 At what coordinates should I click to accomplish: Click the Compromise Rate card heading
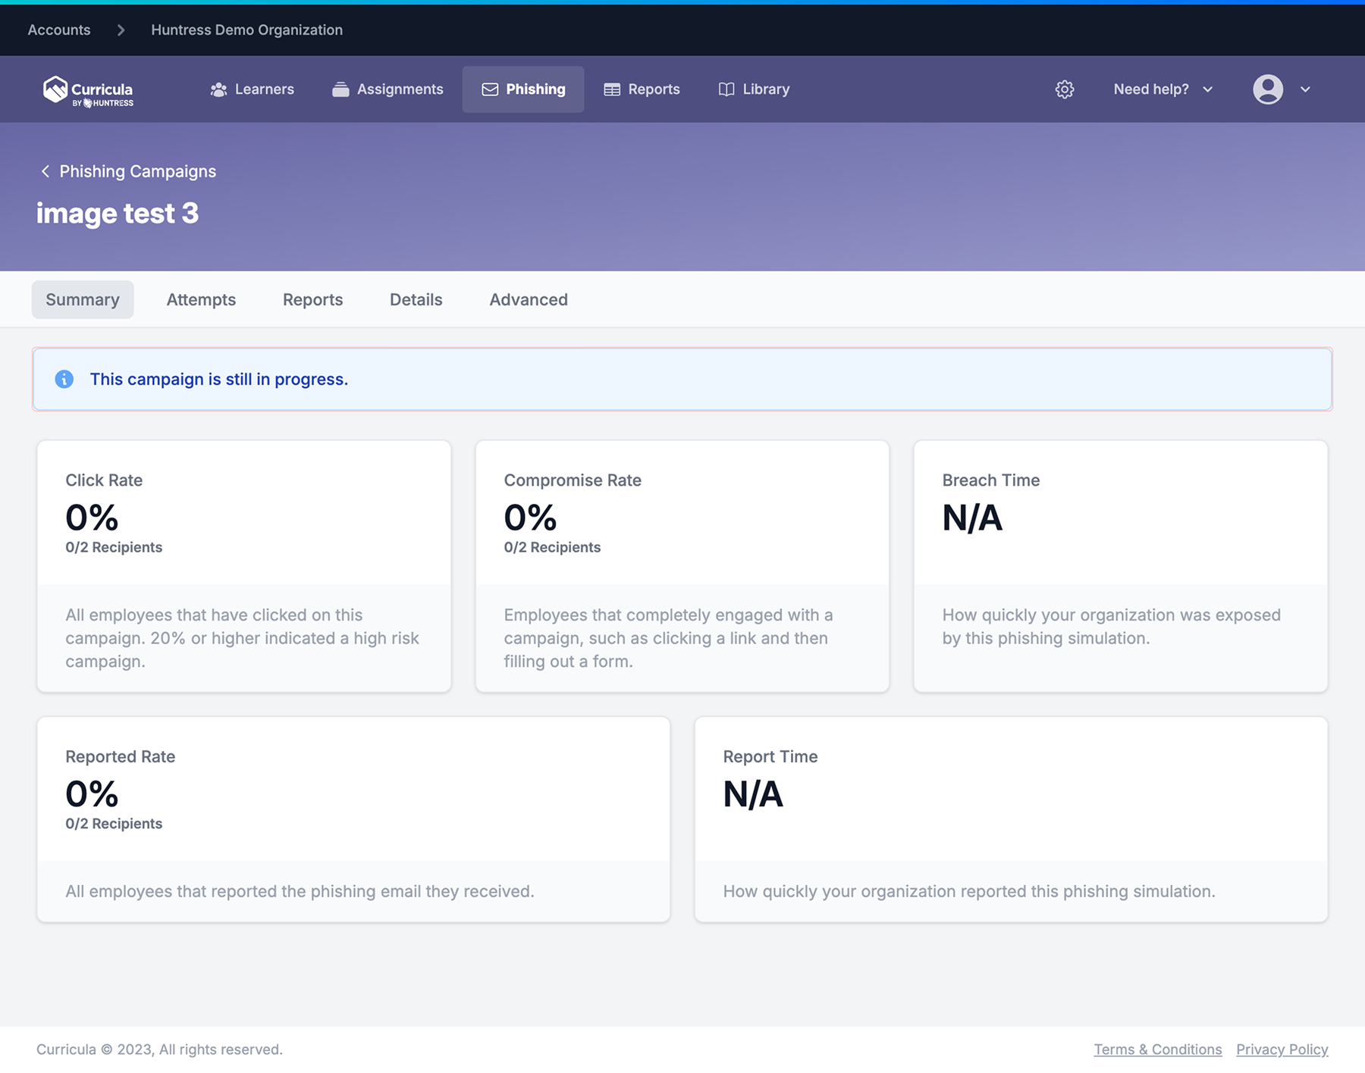pyautogui.click(x=573, y=480)
